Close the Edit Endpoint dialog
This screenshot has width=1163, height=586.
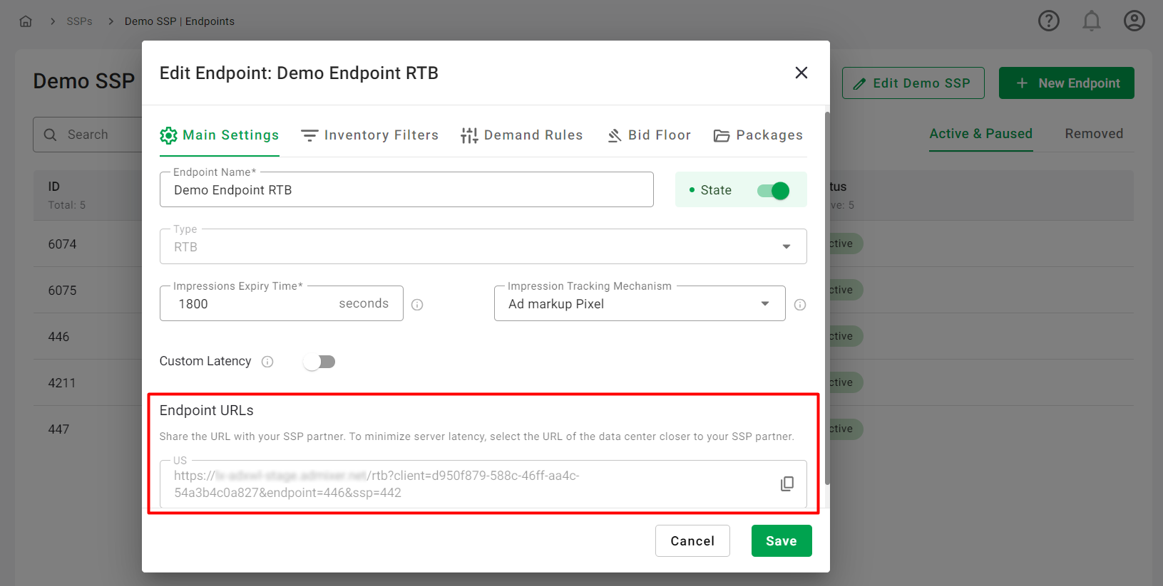[801, 73]
